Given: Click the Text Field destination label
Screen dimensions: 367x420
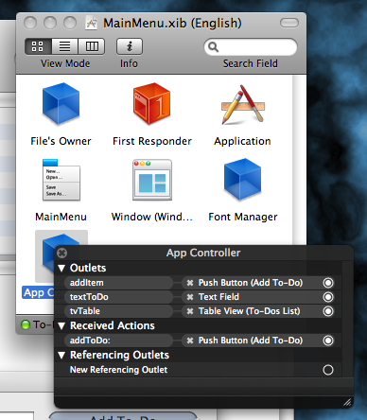Looking at the screenshot, I should point(218,297).
